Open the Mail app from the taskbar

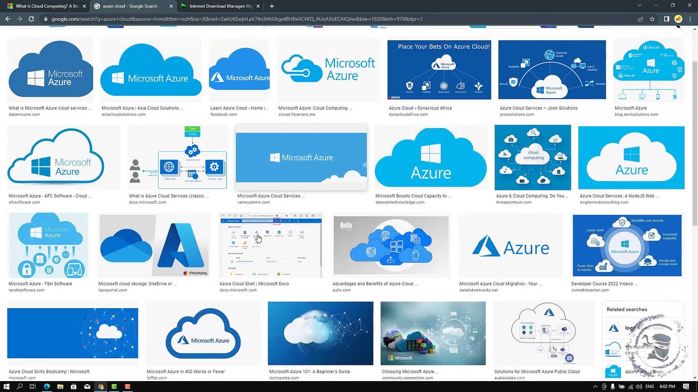click(87, 387)
